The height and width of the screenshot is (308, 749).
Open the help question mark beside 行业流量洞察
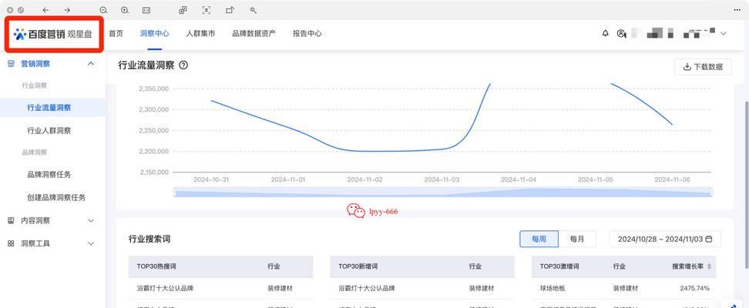(x=183, y=65)
